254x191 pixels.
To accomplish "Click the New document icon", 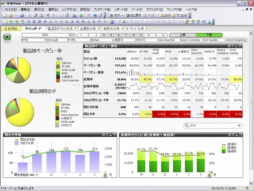I will [6, 16].
